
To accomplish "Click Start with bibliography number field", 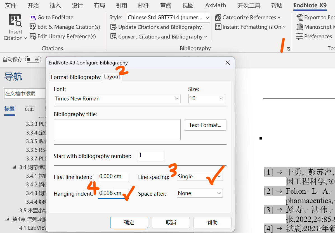I will click(x=151, y=156).
